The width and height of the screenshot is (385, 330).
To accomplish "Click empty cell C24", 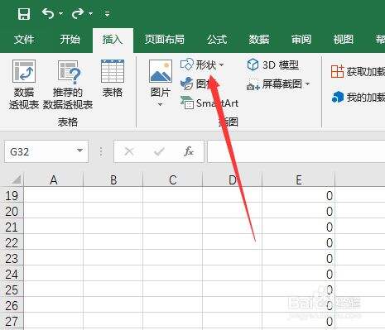I will pos(173,274).
